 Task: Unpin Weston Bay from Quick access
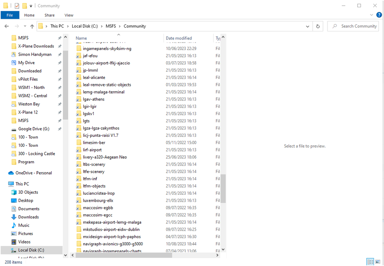pyautogui.click(x=60, y=104)
